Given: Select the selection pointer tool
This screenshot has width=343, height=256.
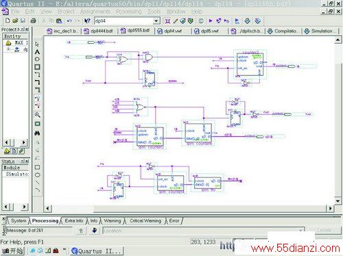Looking at the screenshot, I should coord(37,44).
